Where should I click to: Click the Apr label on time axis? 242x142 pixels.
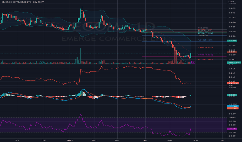(x=145, y=140)
